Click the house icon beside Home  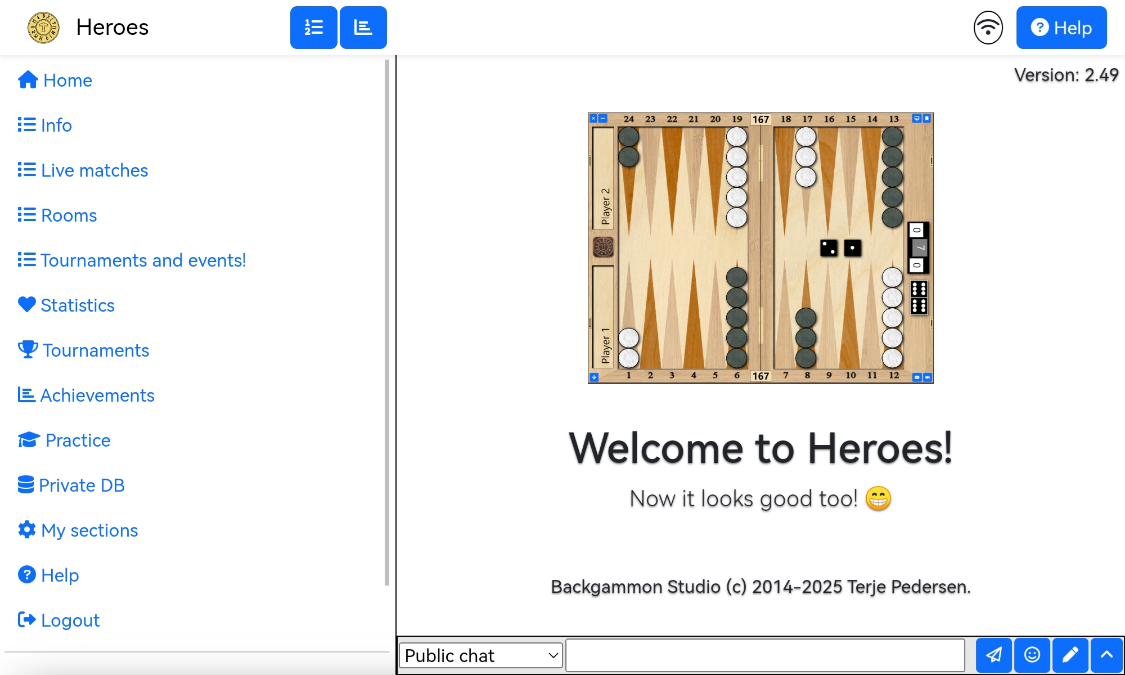click(28, 80)
